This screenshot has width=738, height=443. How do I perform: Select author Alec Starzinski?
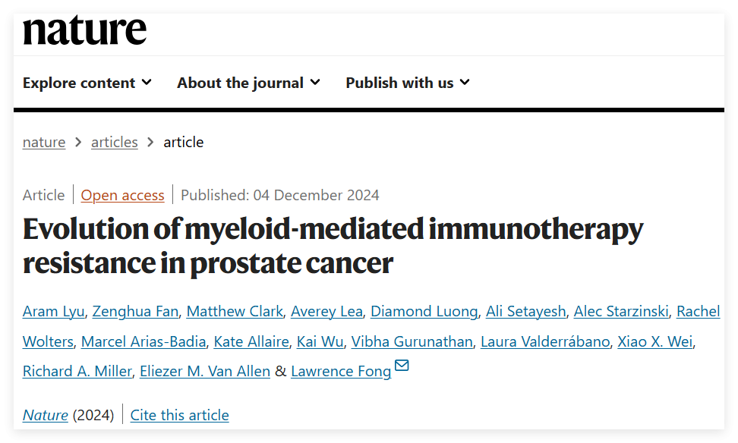point(621,311)
